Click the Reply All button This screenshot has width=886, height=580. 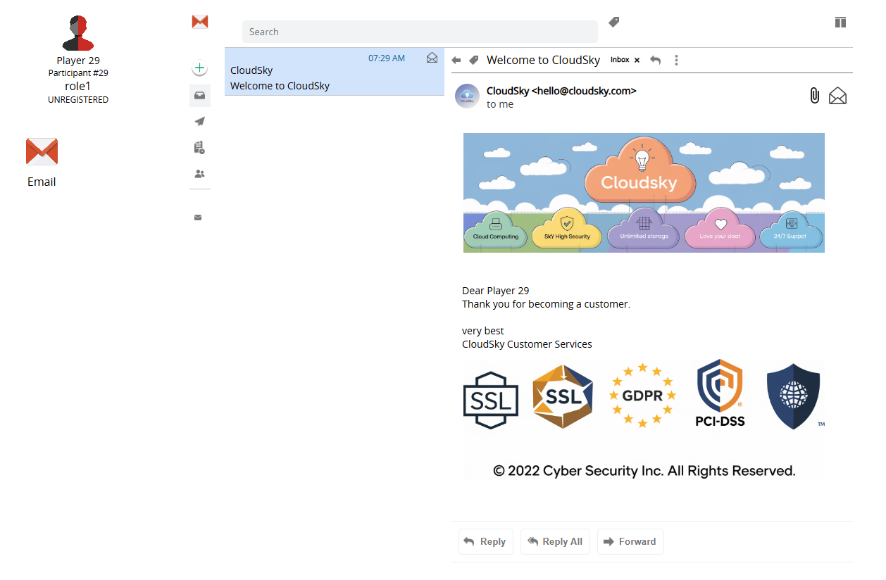(x=555, y=541)
